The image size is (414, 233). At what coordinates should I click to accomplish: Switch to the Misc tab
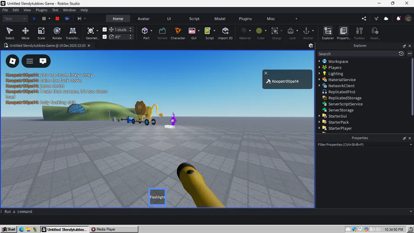pyautogui.click(x=270, y=19)
